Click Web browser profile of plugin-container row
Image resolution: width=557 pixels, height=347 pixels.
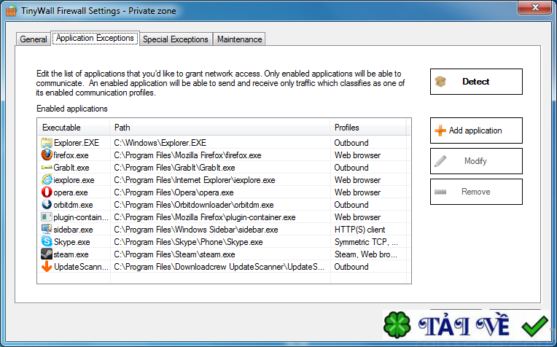tap(357, 217)
